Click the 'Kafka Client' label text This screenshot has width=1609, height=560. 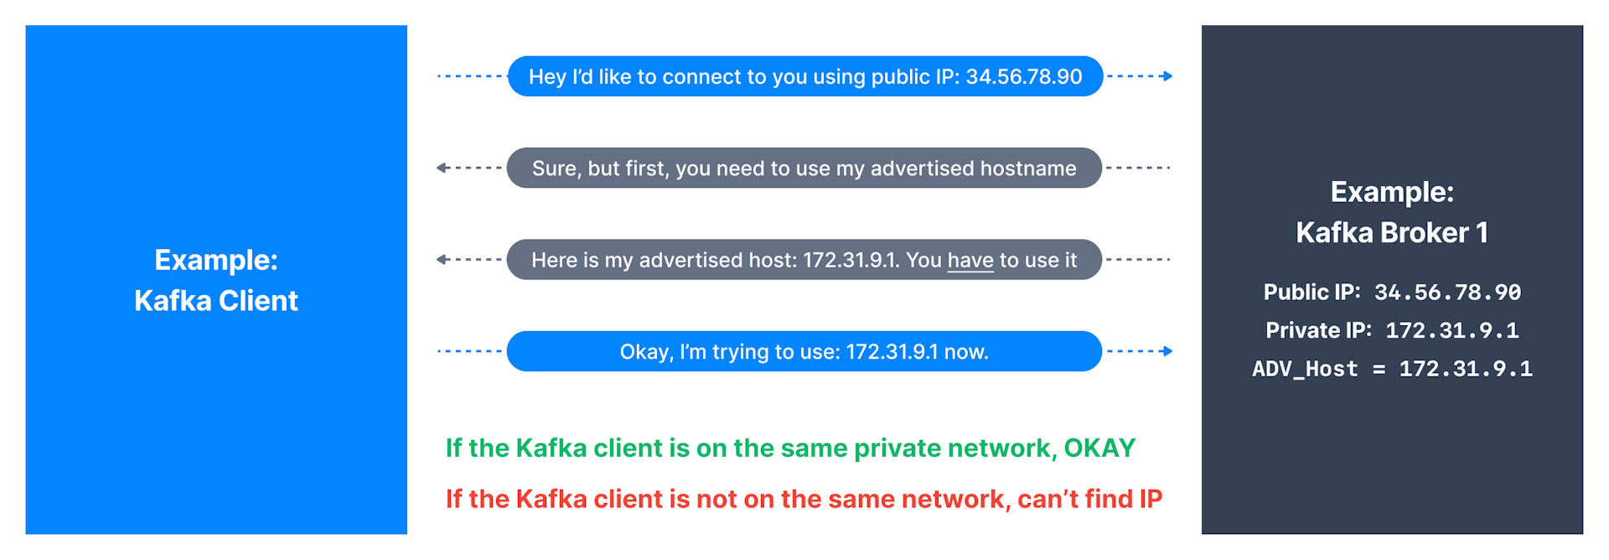click(x=216, y=301)
